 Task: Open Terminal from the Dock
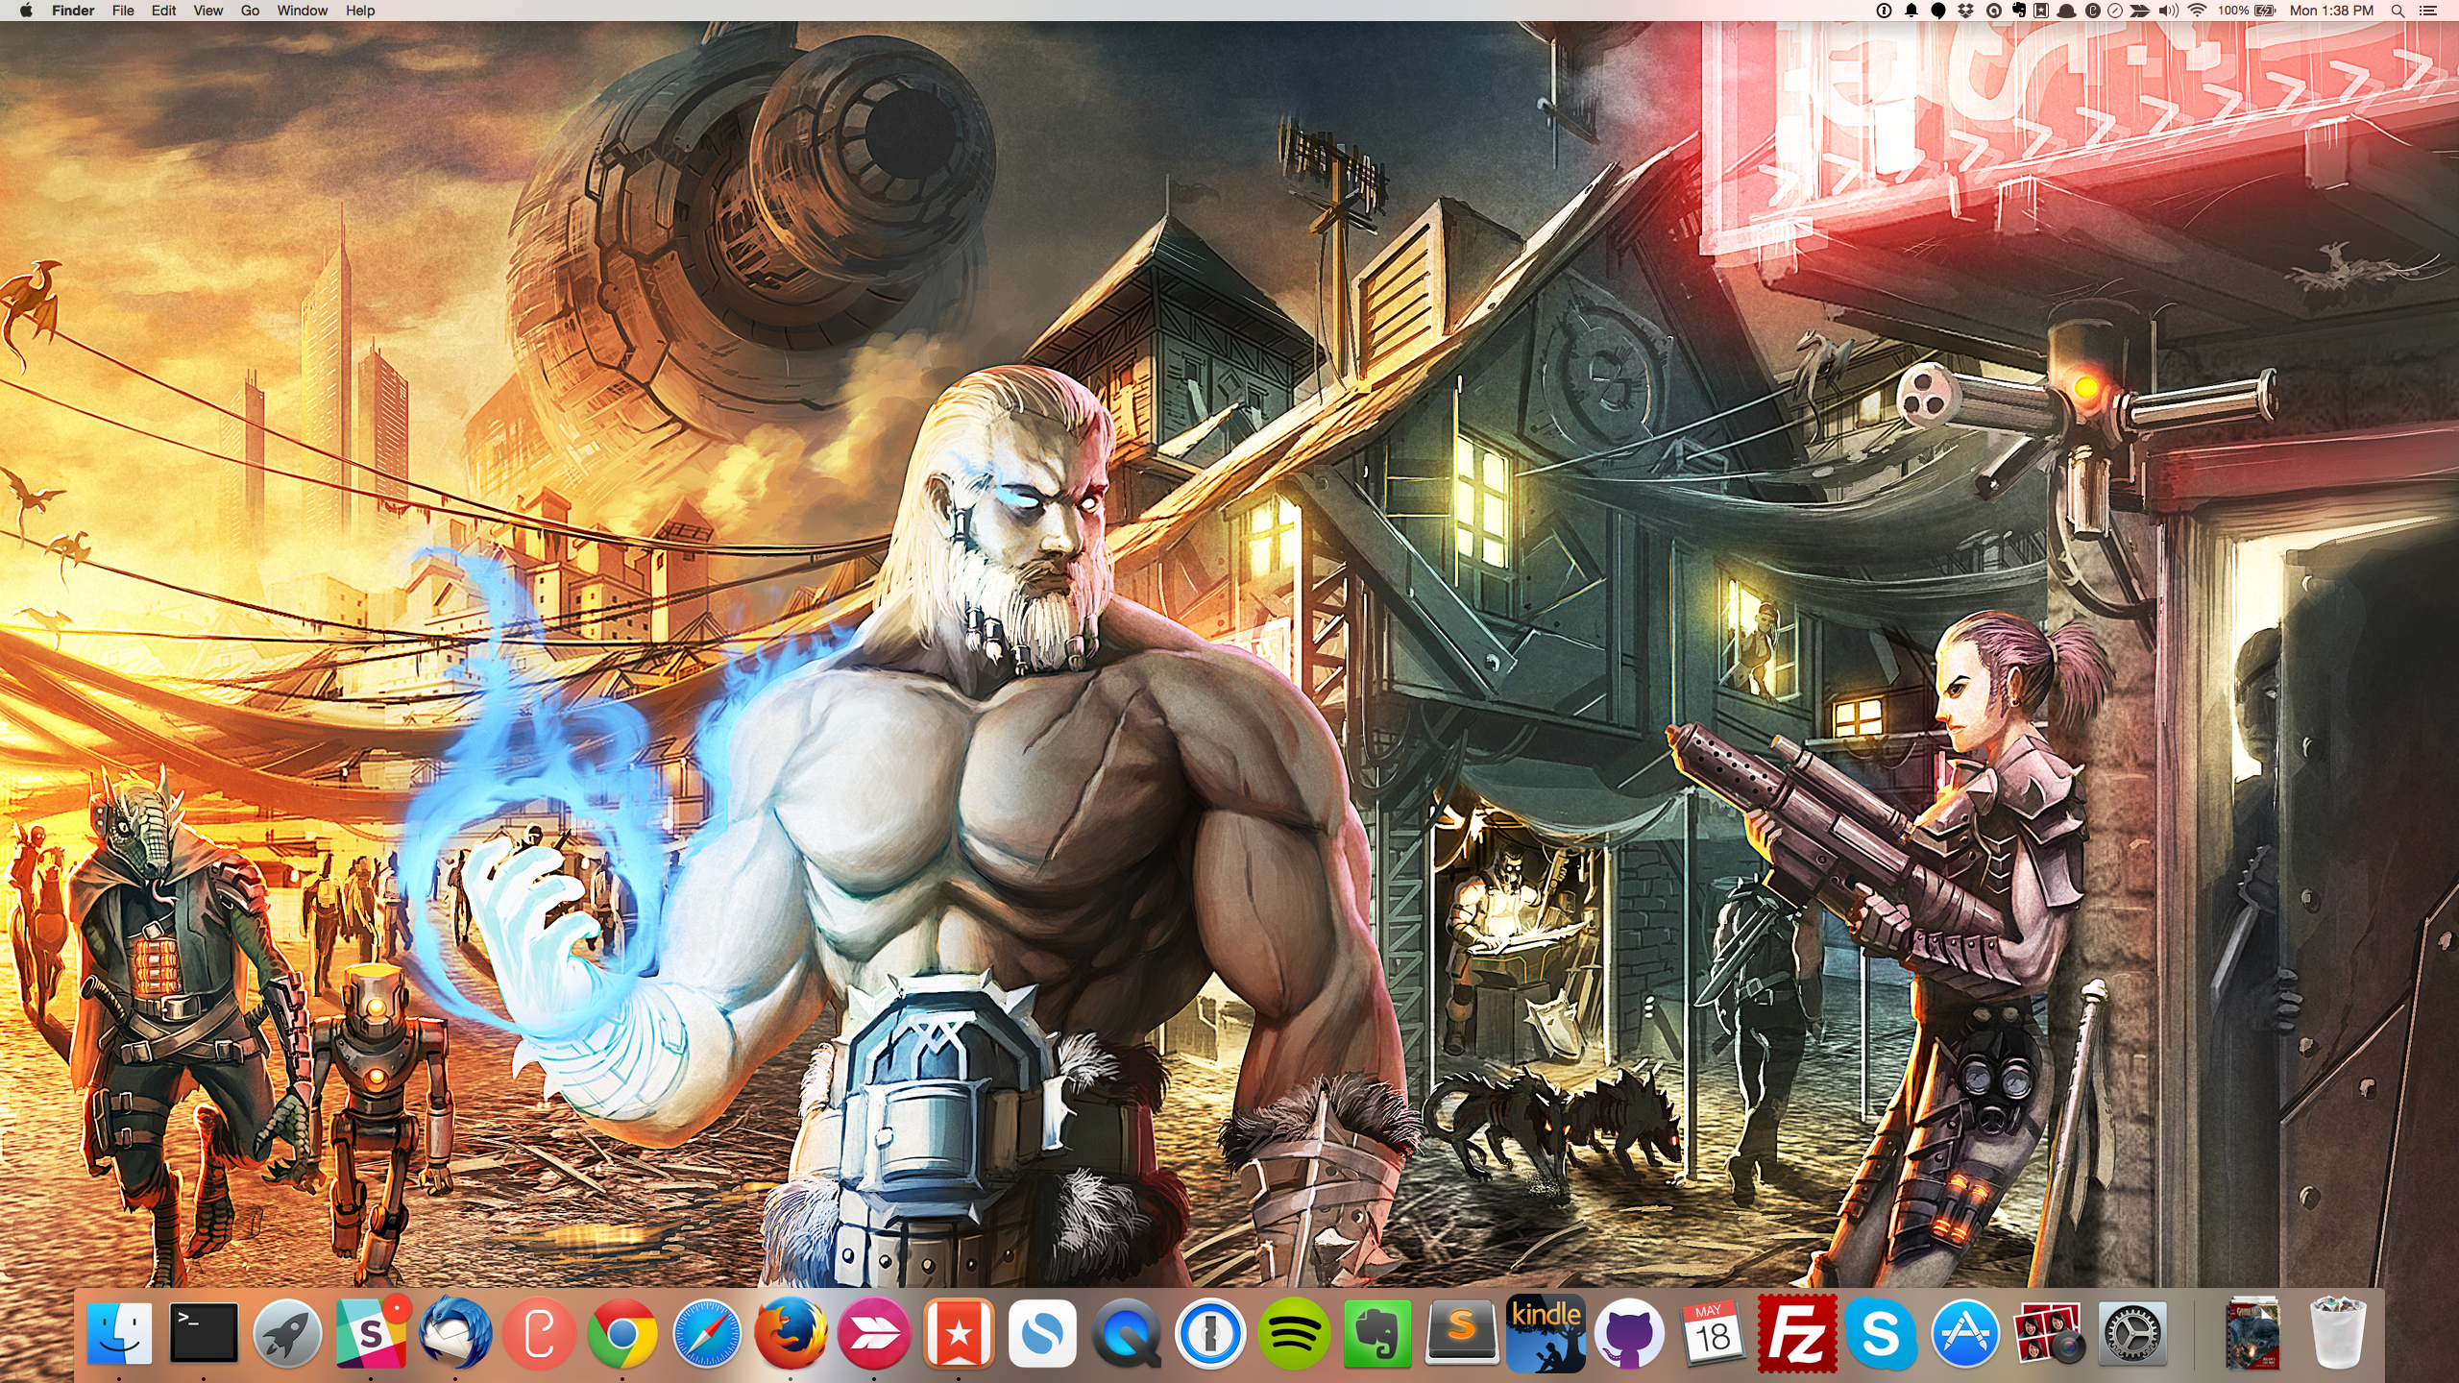[x=204, y=1332]
